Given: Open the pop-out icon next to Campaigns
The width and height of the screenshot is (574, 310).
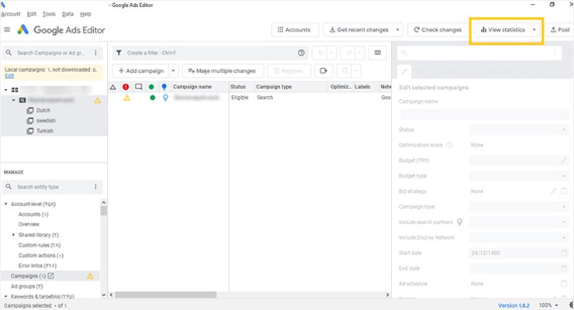Looking at the screenshot, I should pyautogui.click(x=51, y=276).
